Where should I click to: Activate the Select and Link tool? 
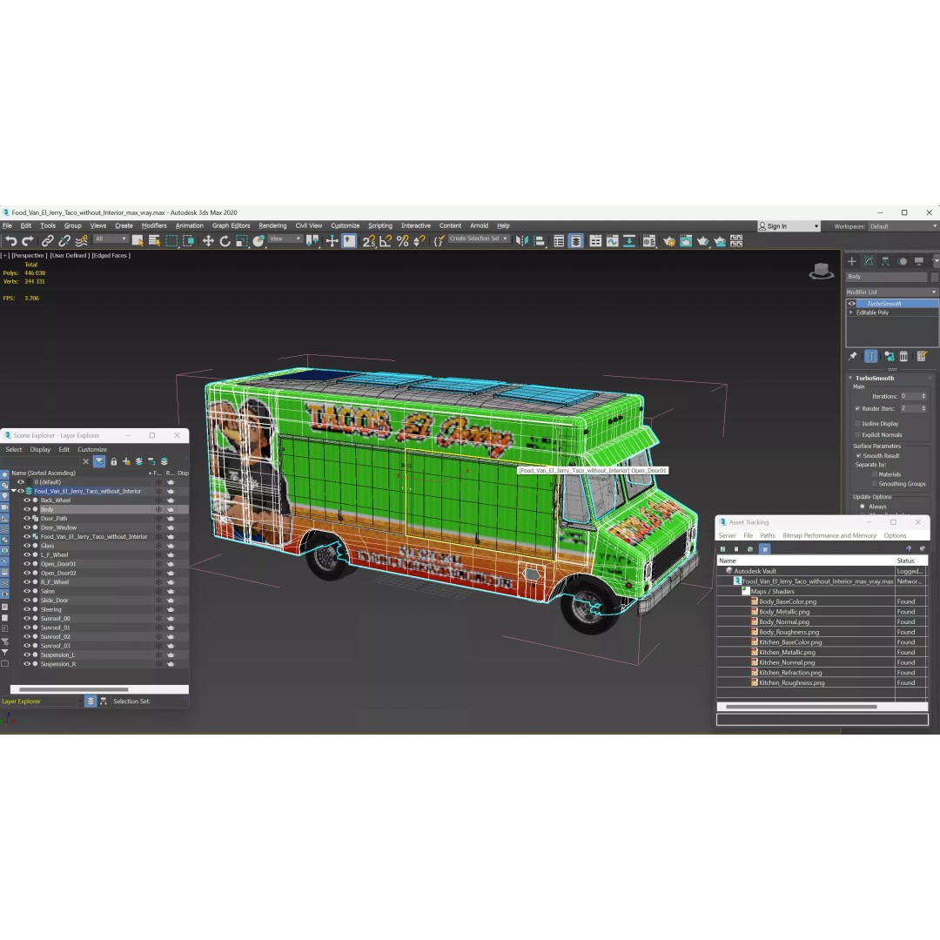pyautogui.click(x=47, y=241)
